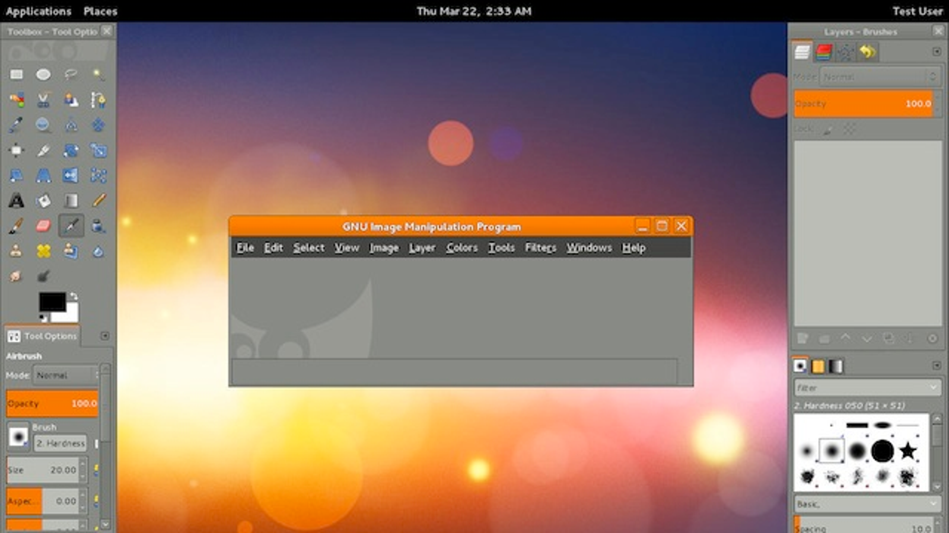Select the Blend gradient tool
Image resolution: width=949 pixels, height=533 pixels.
click(x=71, y=201)
